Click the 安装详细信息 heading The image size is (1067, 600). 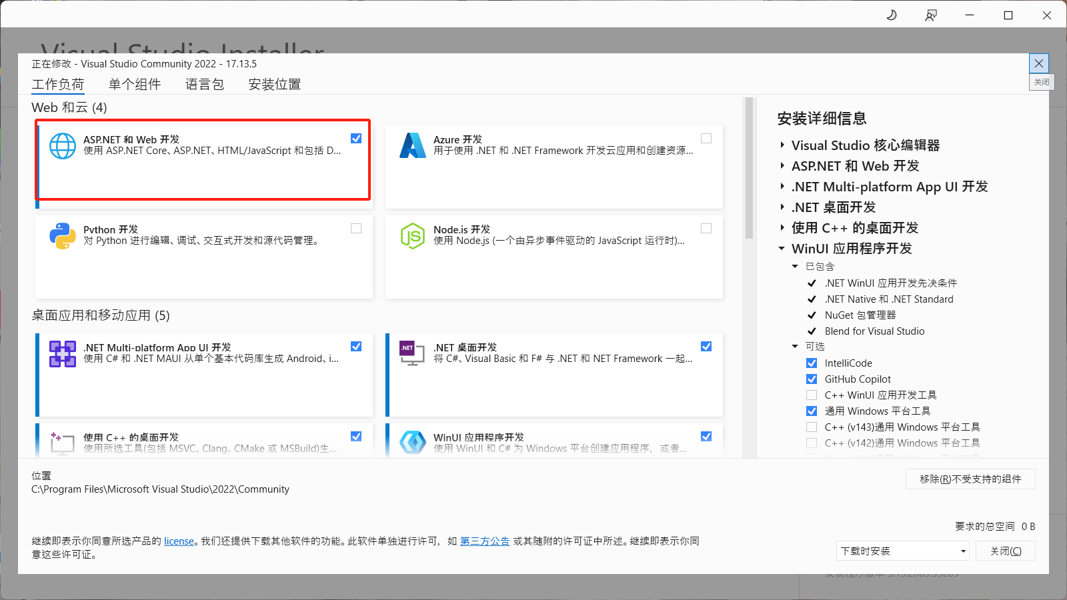point(822,119)
